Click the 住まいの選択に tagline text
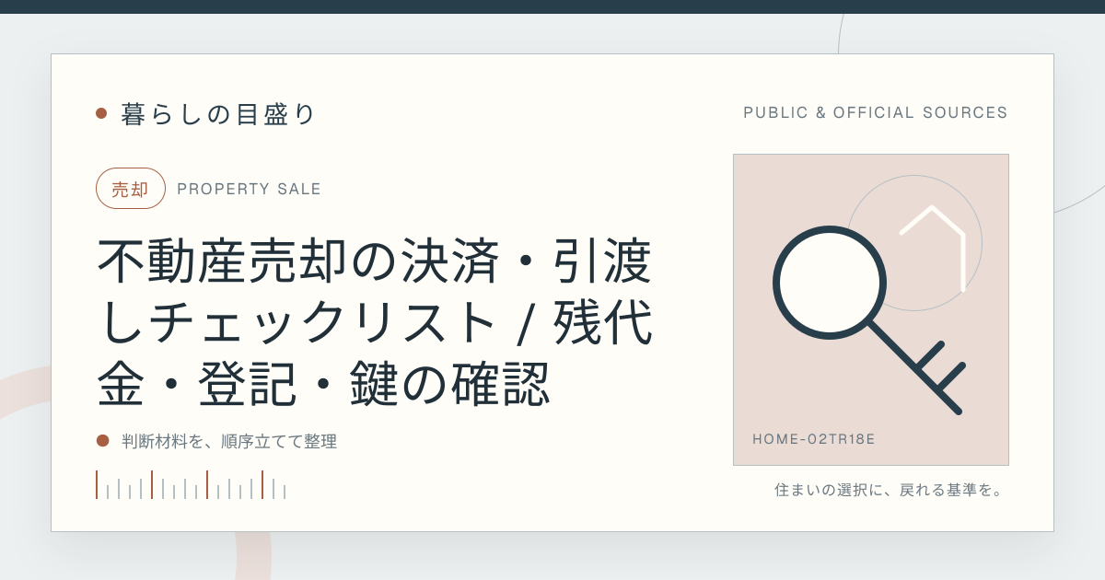Screen dimensions: 1105x580 (889, 490)
